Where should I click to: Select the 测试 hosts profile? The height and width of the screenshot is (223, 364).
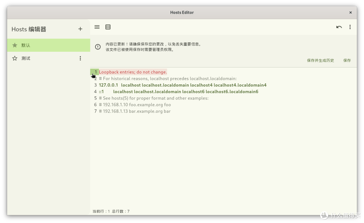point(49,58)
